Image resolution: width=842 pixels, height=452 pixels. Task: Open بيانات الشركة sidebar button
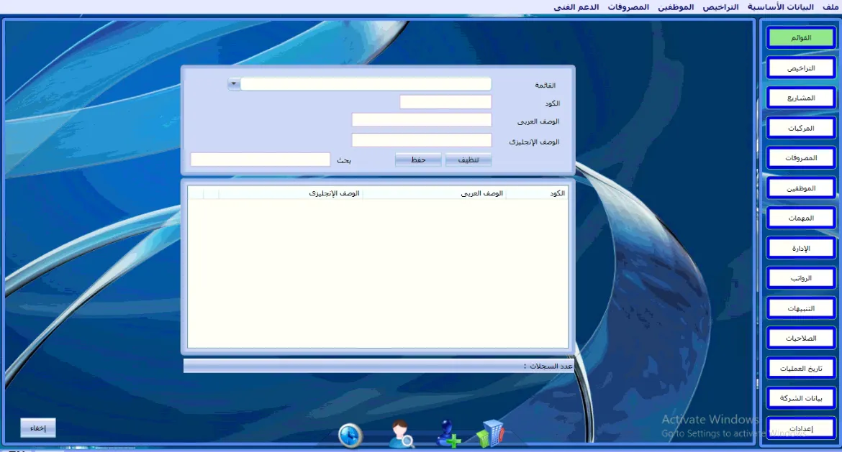pos(801,398)
